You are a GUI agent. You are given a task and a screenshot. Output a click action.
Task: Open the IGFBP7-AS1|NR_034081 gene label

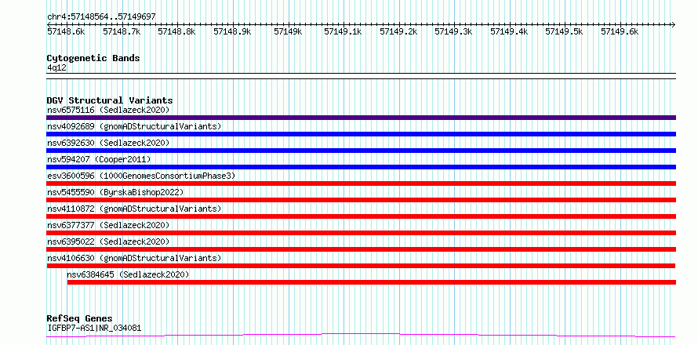click(94, 328)
